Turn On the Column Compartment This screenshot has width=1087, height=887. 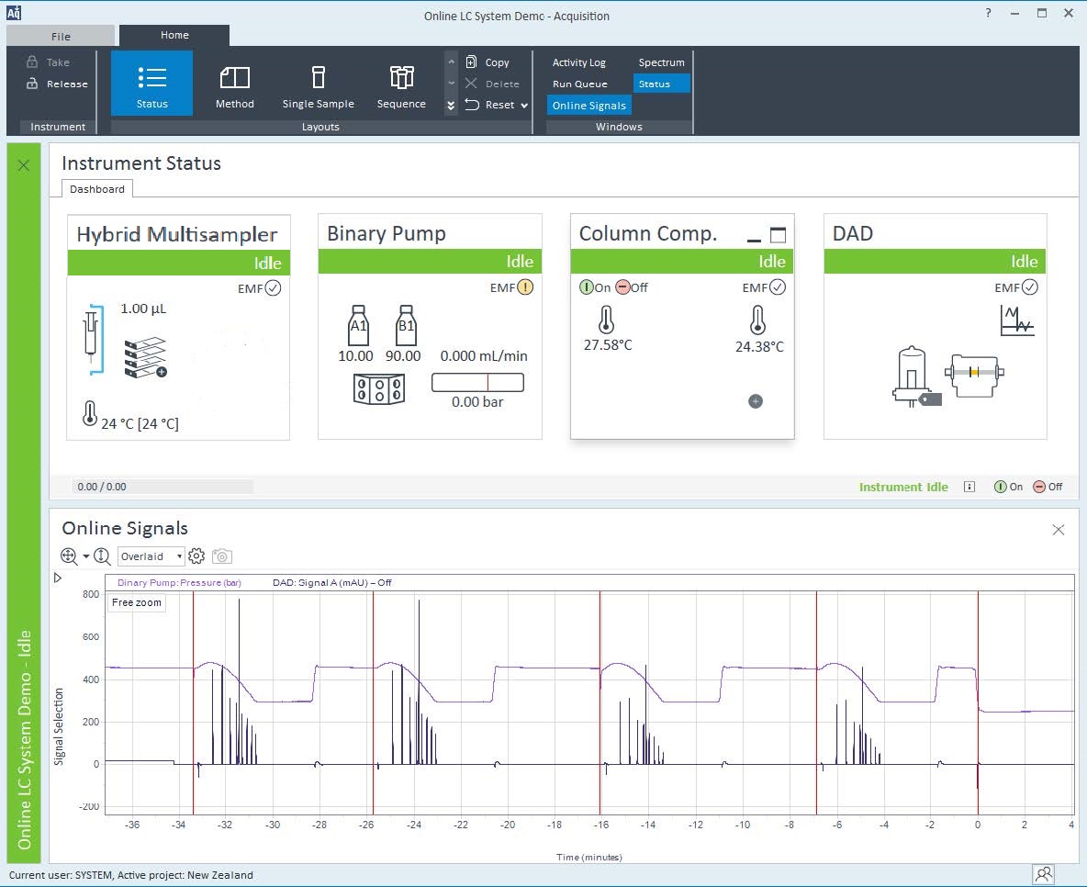(x=587, y=286)
